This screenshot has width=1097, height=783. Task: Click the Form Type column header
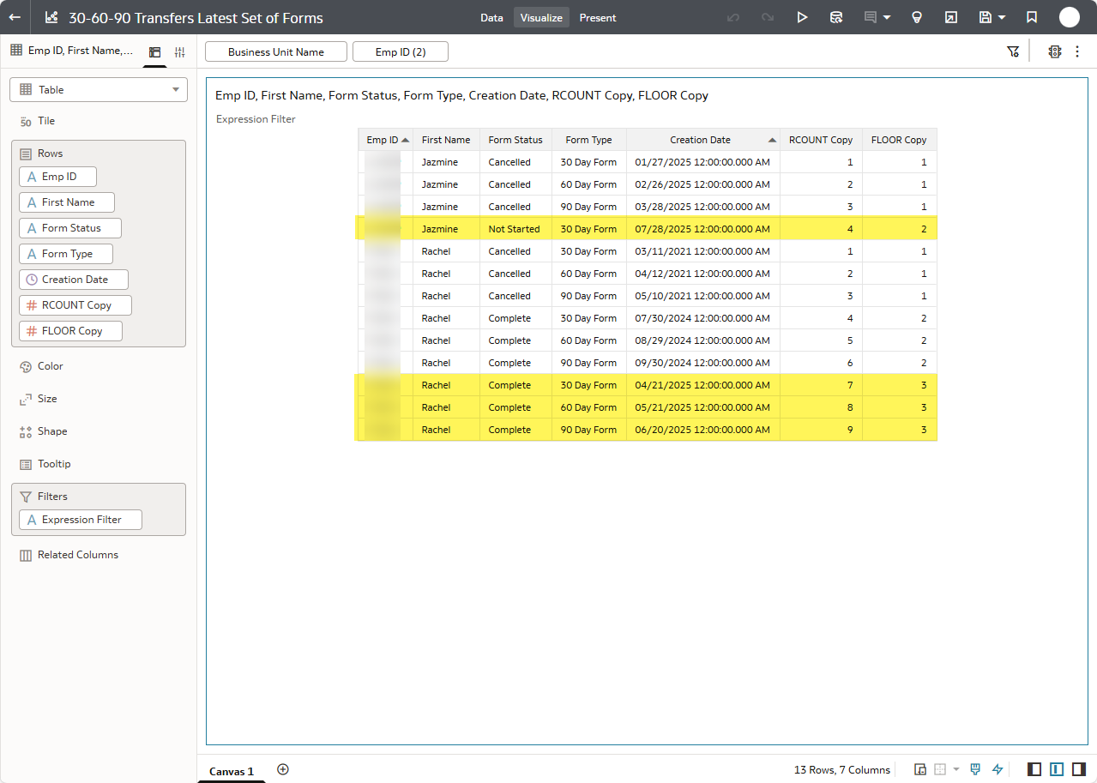(x=588, y=140)
